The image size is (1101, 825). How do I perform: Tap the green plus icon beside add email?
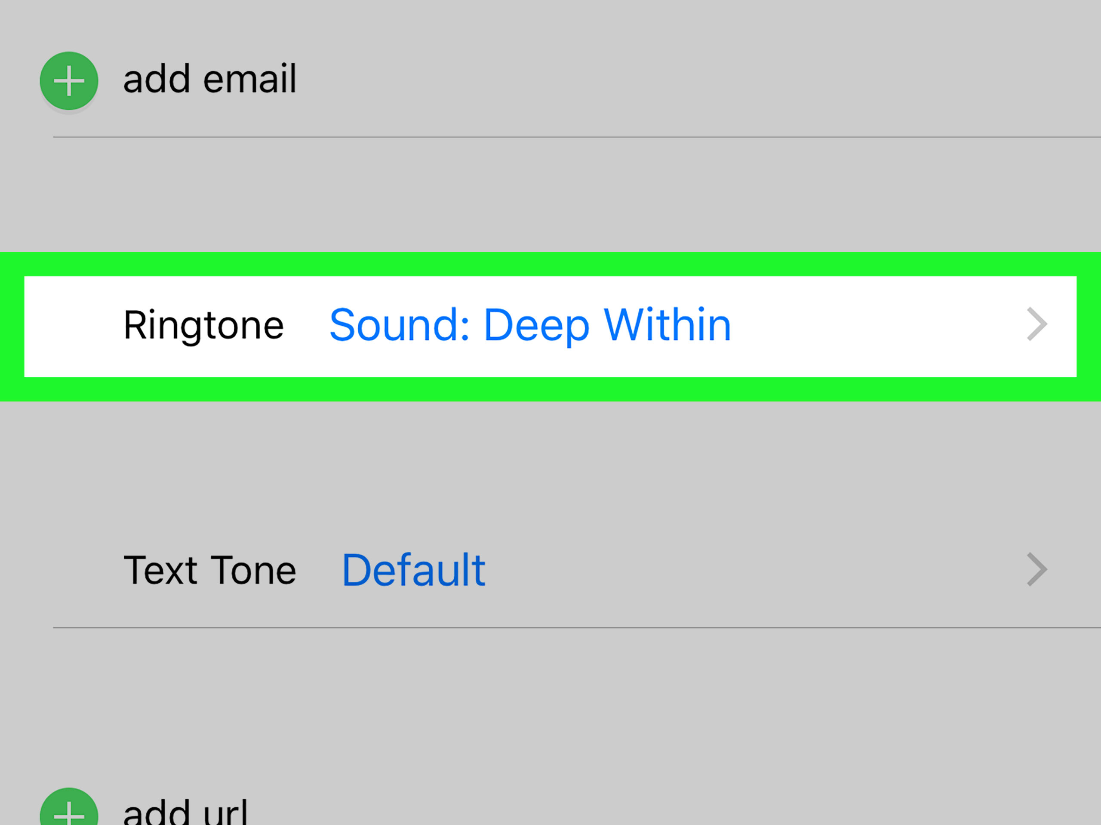click(69, 80)
